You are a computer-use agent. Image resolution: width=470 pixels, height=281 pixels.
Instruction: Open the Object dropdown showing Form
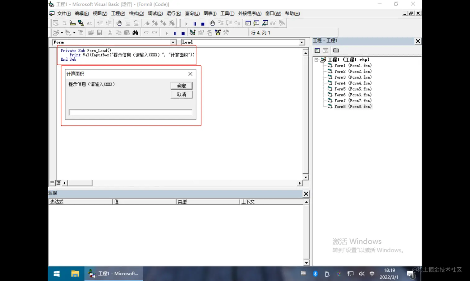click(173, 42)
